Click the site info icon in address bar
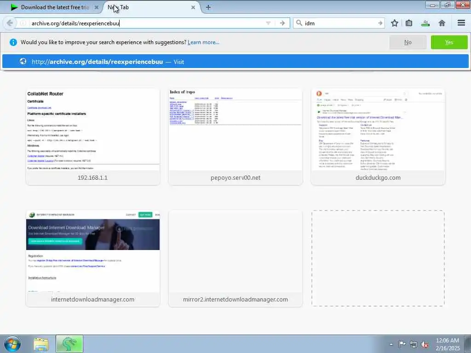Viewport: 471px width, 353px height. click(x=23, y=23)
